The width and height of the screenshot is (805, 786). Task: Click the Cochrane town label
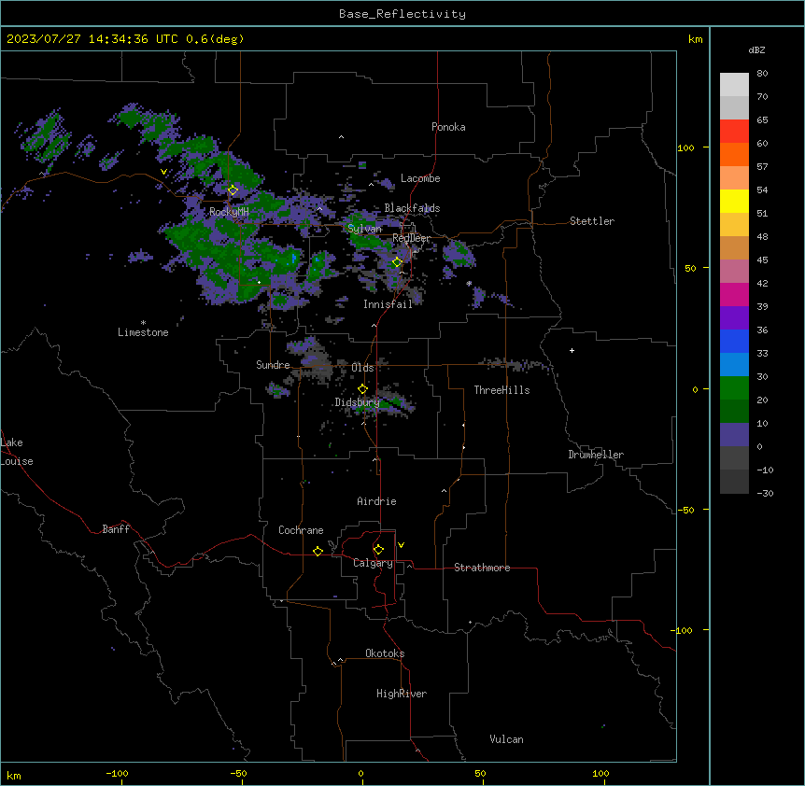pyautogui.click(x=301, y=530)
